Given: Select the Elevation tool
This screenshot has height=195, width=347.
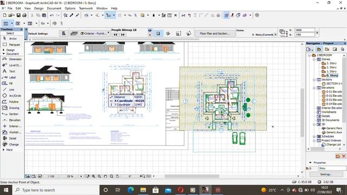Looking at the screenshot, I should 11,120.
